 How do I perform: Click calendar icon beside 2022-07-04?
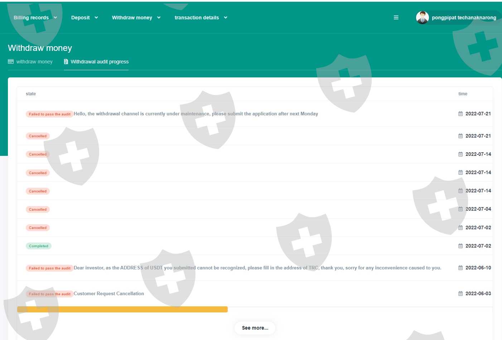[x=460, y=209]
